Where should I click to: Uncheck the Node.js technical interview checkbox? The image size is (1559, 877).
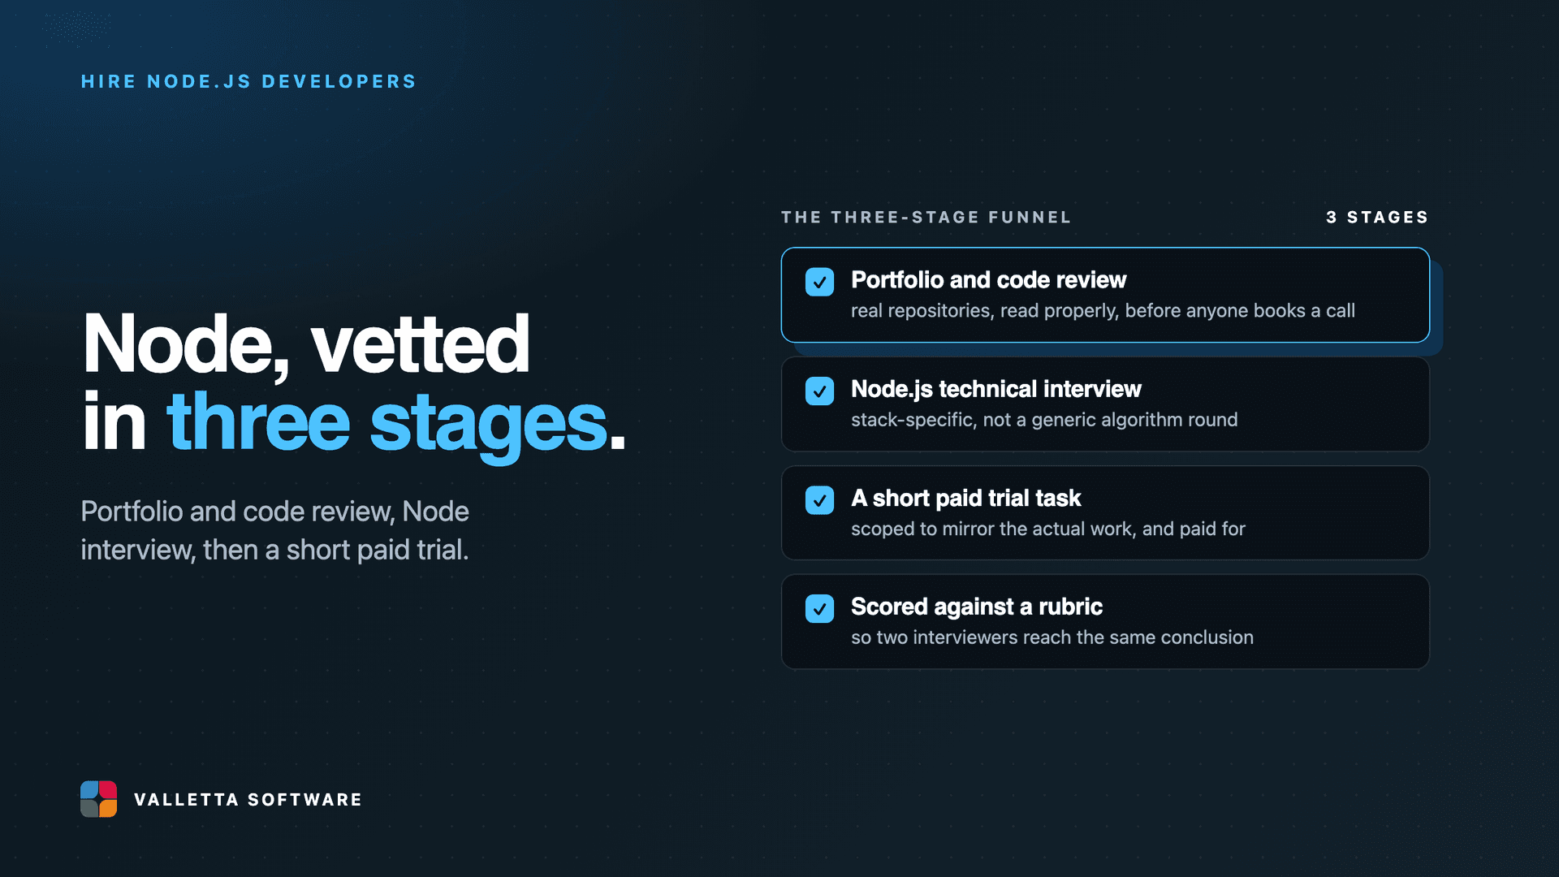pos(819,391)
